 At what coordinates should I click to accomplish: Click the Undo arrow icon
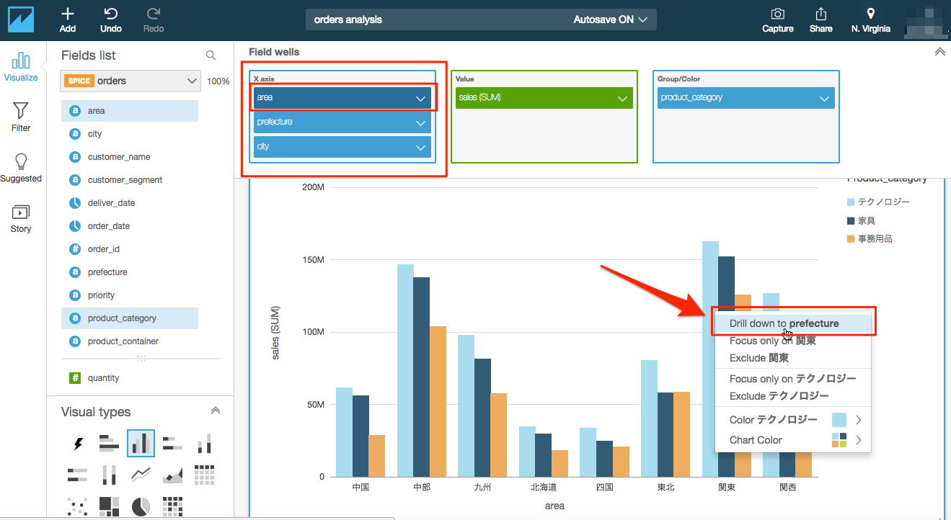110,14
